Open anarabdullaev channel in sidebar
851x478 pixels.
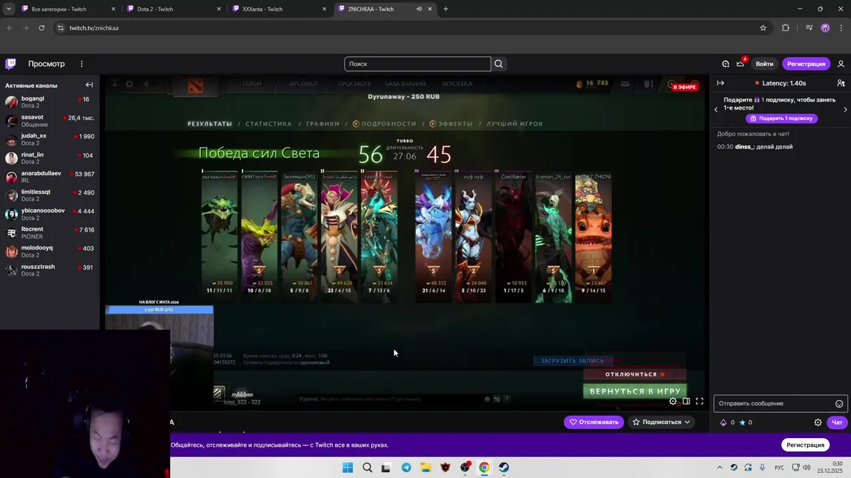50,177
